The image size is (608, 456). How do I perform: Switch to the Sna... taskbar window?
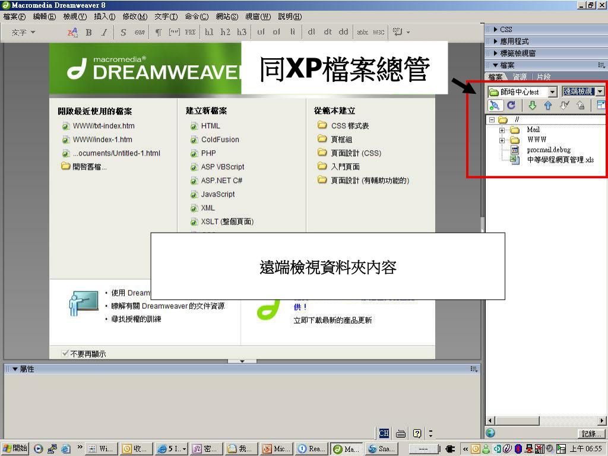pyautogui.click(x=382, y=449)
